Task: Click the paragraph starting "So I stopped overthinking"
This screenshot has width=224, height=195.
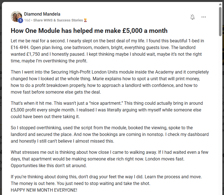Action: coord(109,134)
